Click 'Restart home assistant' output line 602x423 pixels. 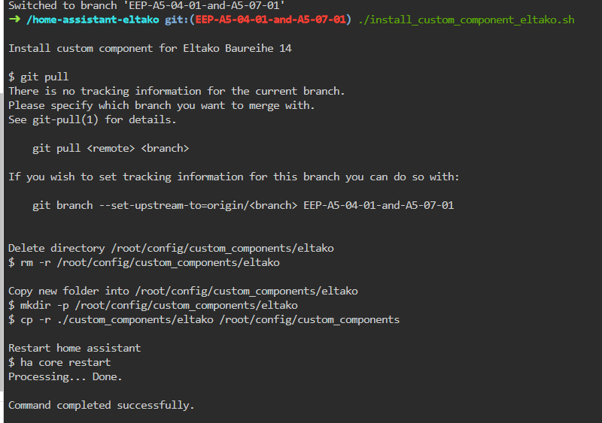(74, 348)
